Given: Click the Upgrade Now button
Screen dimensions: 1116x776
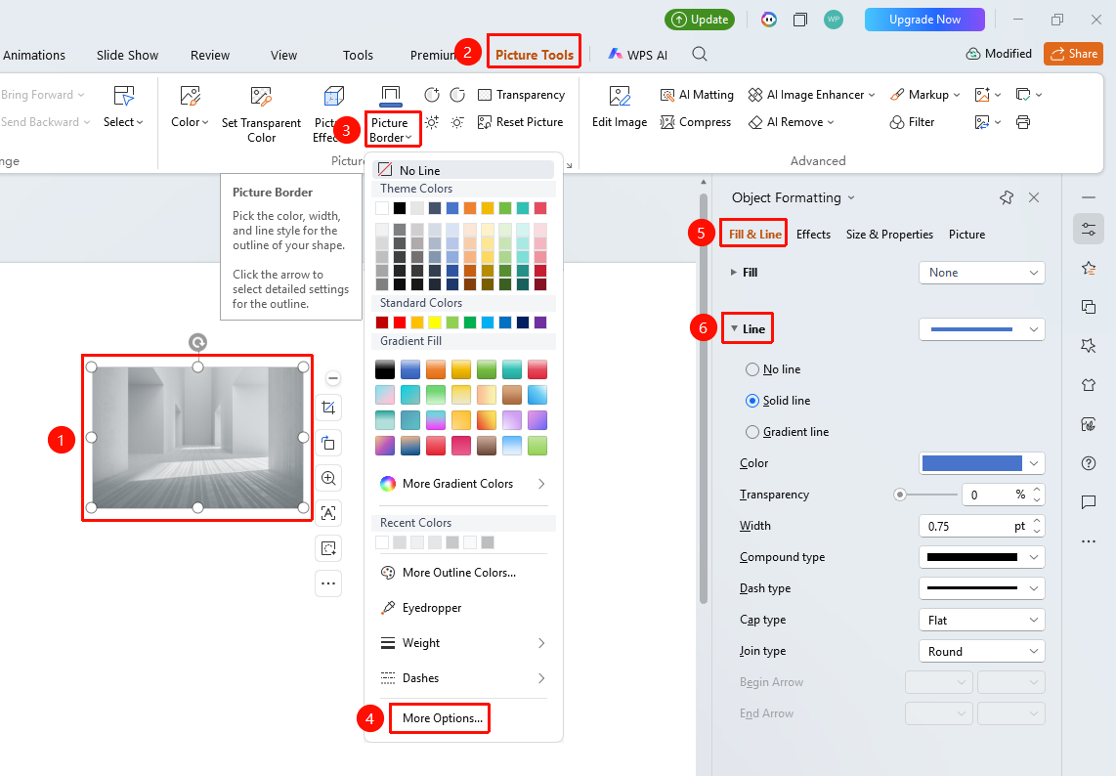Looking at the screenshot, I should [x=924, y=20].
